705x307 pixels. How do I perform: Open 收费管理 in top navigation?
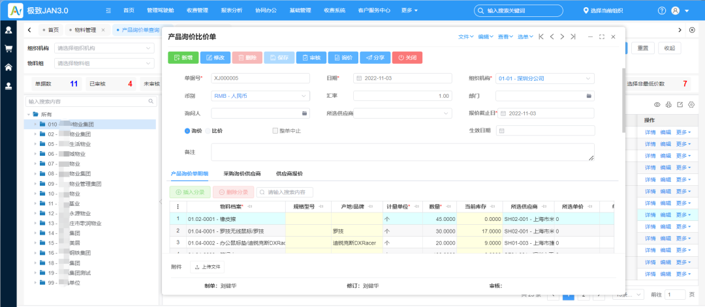197,10
